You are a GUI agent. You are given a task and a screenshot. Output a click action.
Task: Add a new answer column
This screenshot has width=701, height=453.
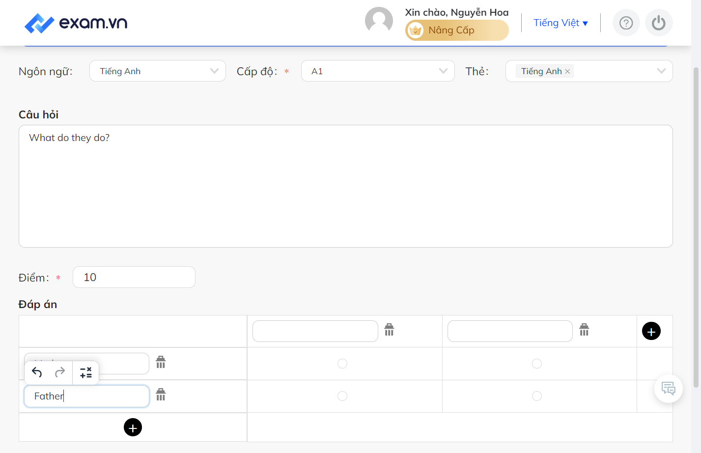coord(651,331)
